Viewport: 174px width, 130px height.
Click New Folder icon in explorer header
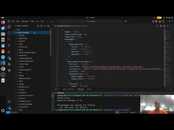(42, 26)
